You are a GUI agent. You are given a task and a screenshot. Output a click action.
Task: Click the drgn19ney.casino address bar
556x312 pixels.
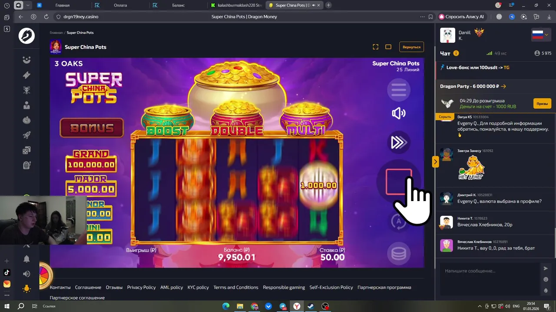click(81, 16)
